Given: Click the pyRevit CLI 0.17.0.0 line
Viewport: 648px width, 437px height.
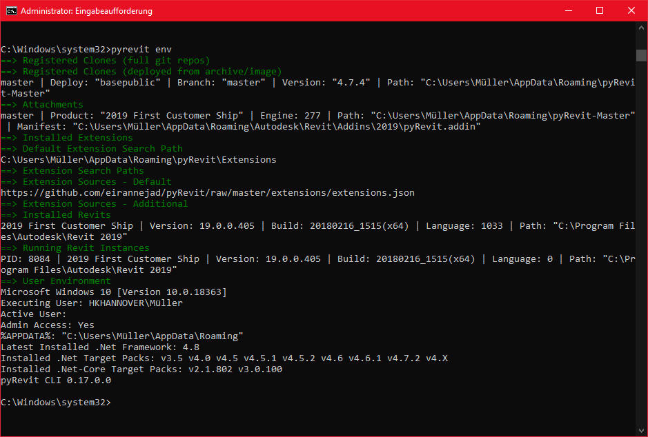Looking at the screenshot, I should (x=55, y=380).
